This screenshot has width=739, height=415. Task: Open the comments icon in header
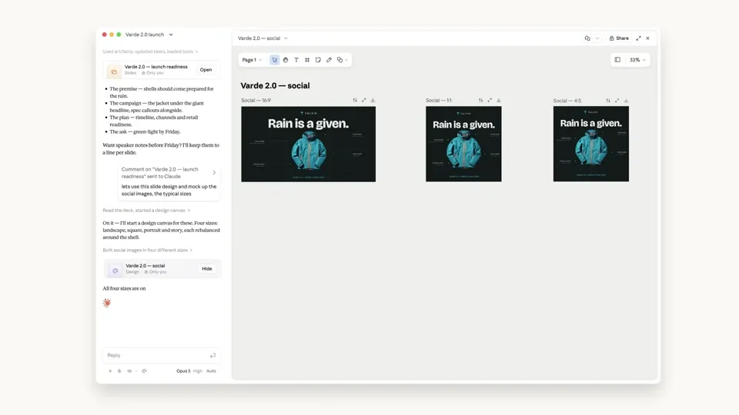[x=587, y=38]
